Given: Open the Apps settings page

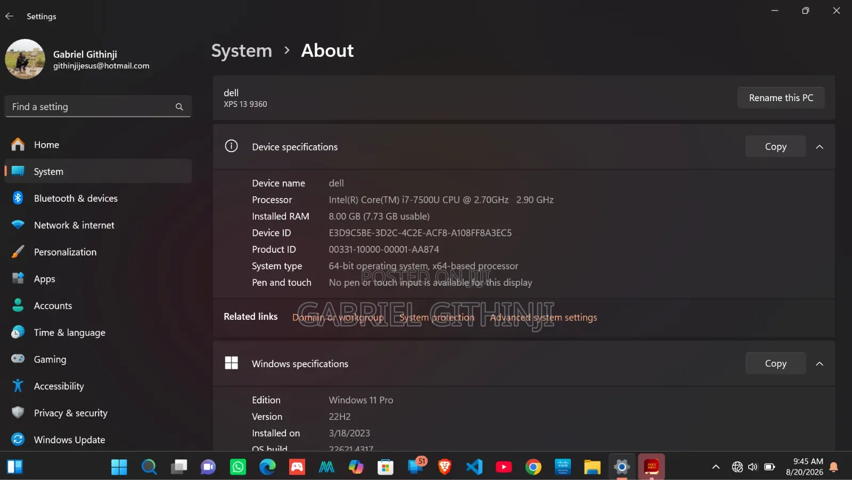Looking at the screenshot, I should (98, 279).
